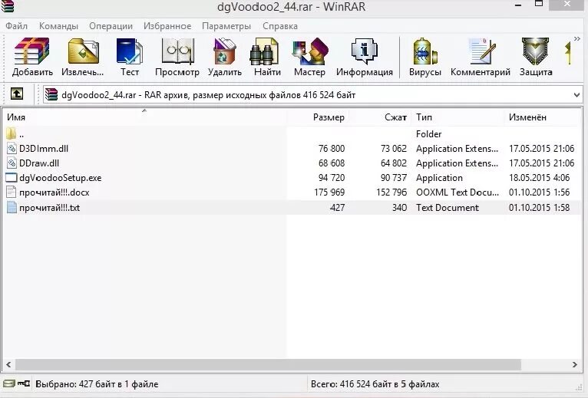Click date 18.05.2015 4:06
This screenshot has width=588, height=398.
coord(539,178)
